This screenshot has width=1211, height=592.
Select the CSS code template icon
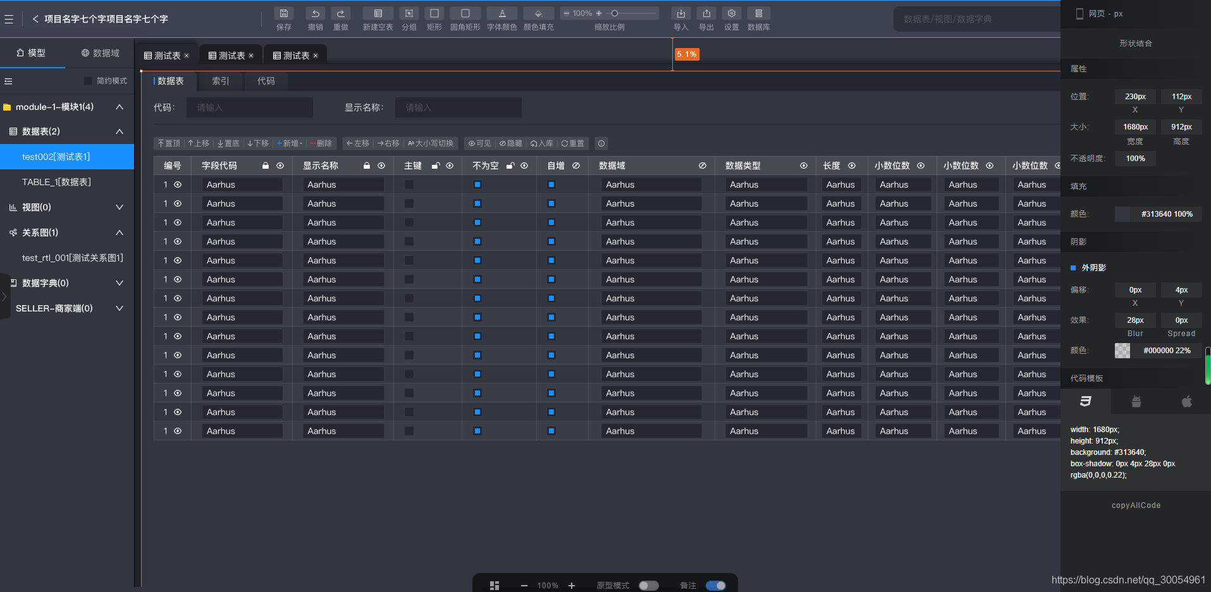1086,401
